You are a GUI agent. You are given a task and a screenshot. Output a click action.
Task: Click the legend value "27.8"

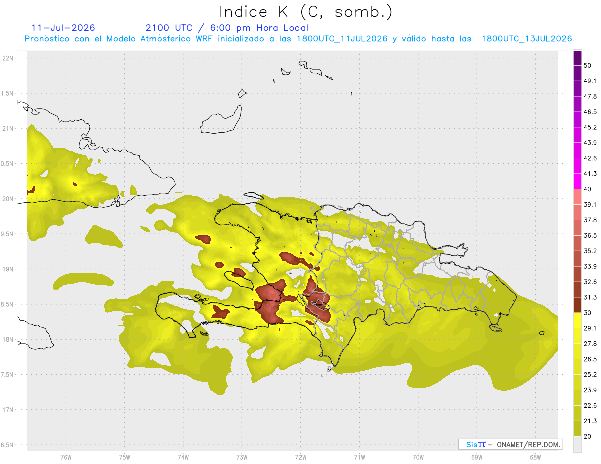[x=590, y=344]
